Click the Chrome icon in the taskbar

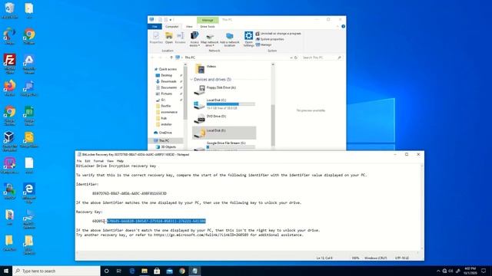182,271
